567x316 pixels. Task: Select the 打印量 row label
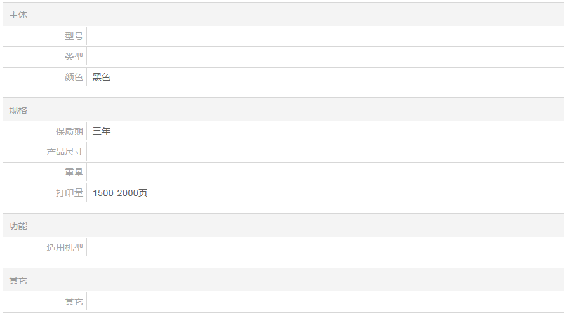69,193
